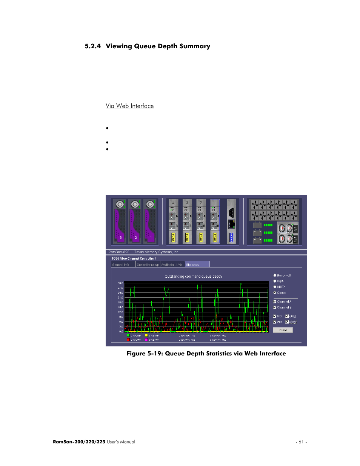
Task: Toggle the (avg) checkbox beside WR
Action: coord(287,322)
